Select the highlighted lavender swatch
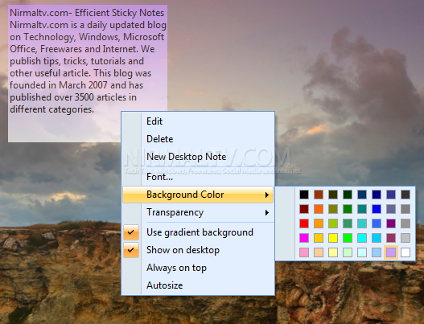424x324 pixels. click(391, 252)
